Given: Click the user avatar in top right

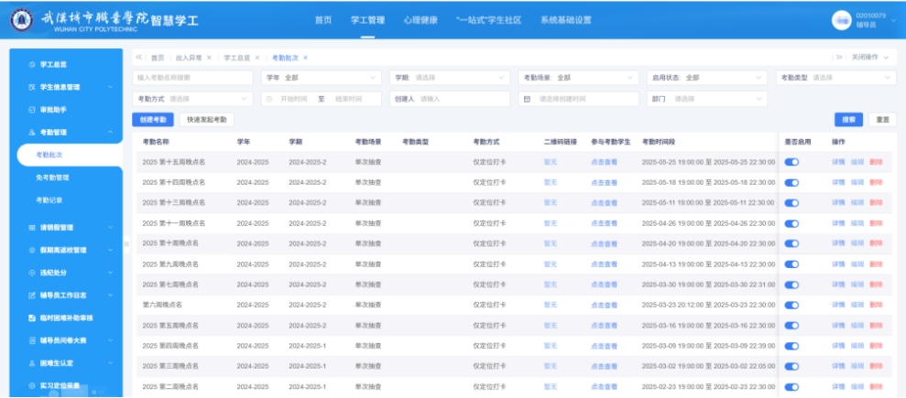Looking at the screenshot, I should 841,20.
